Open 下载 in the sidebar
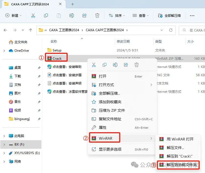The height and width of the screenshot is (173, 205). click(x=15, y=76)
